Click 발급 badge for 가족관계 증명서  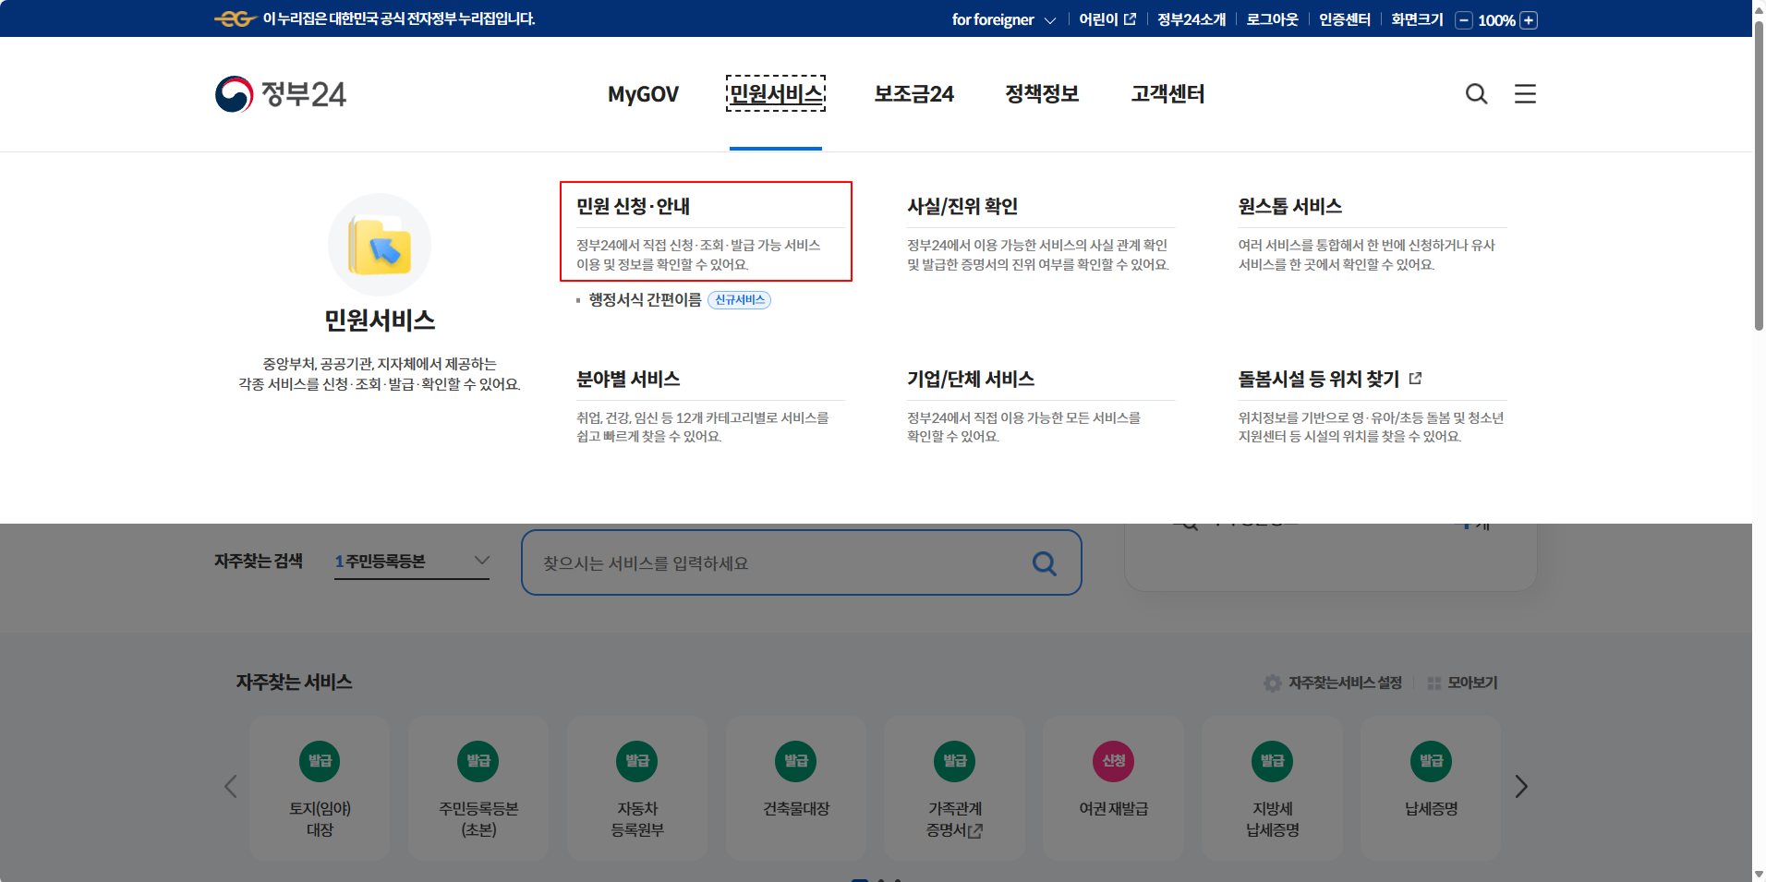point(955,761)
